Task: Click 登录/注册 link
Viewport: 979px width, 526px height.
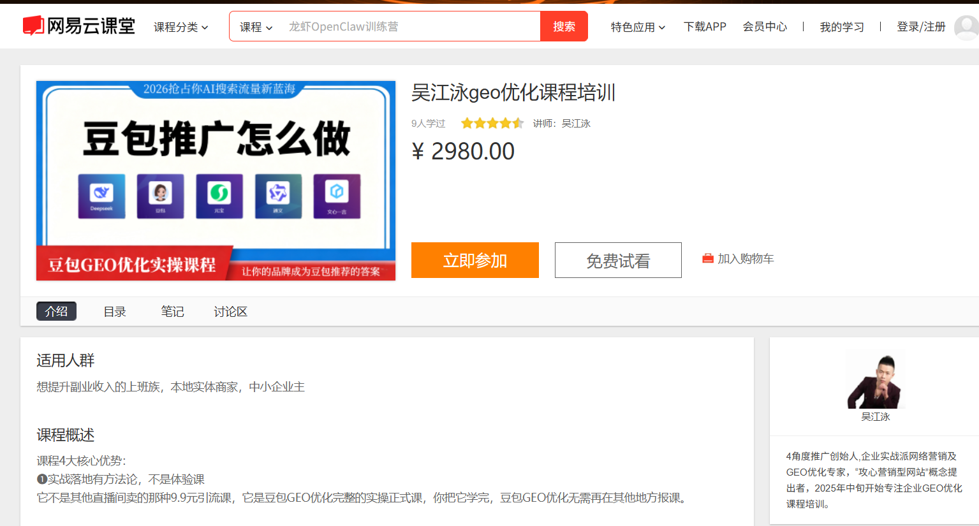Action: (x=921, y=27)
